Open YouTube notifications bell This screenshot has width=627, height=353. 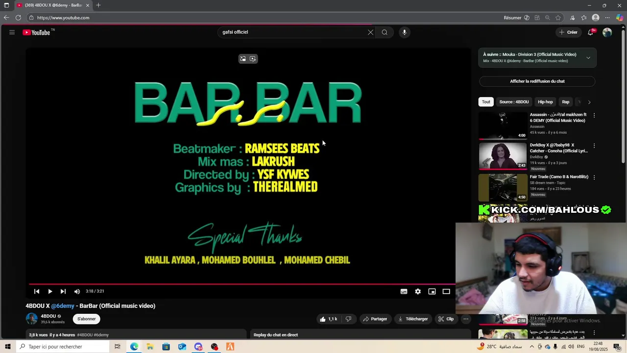[x=591, y=32]
